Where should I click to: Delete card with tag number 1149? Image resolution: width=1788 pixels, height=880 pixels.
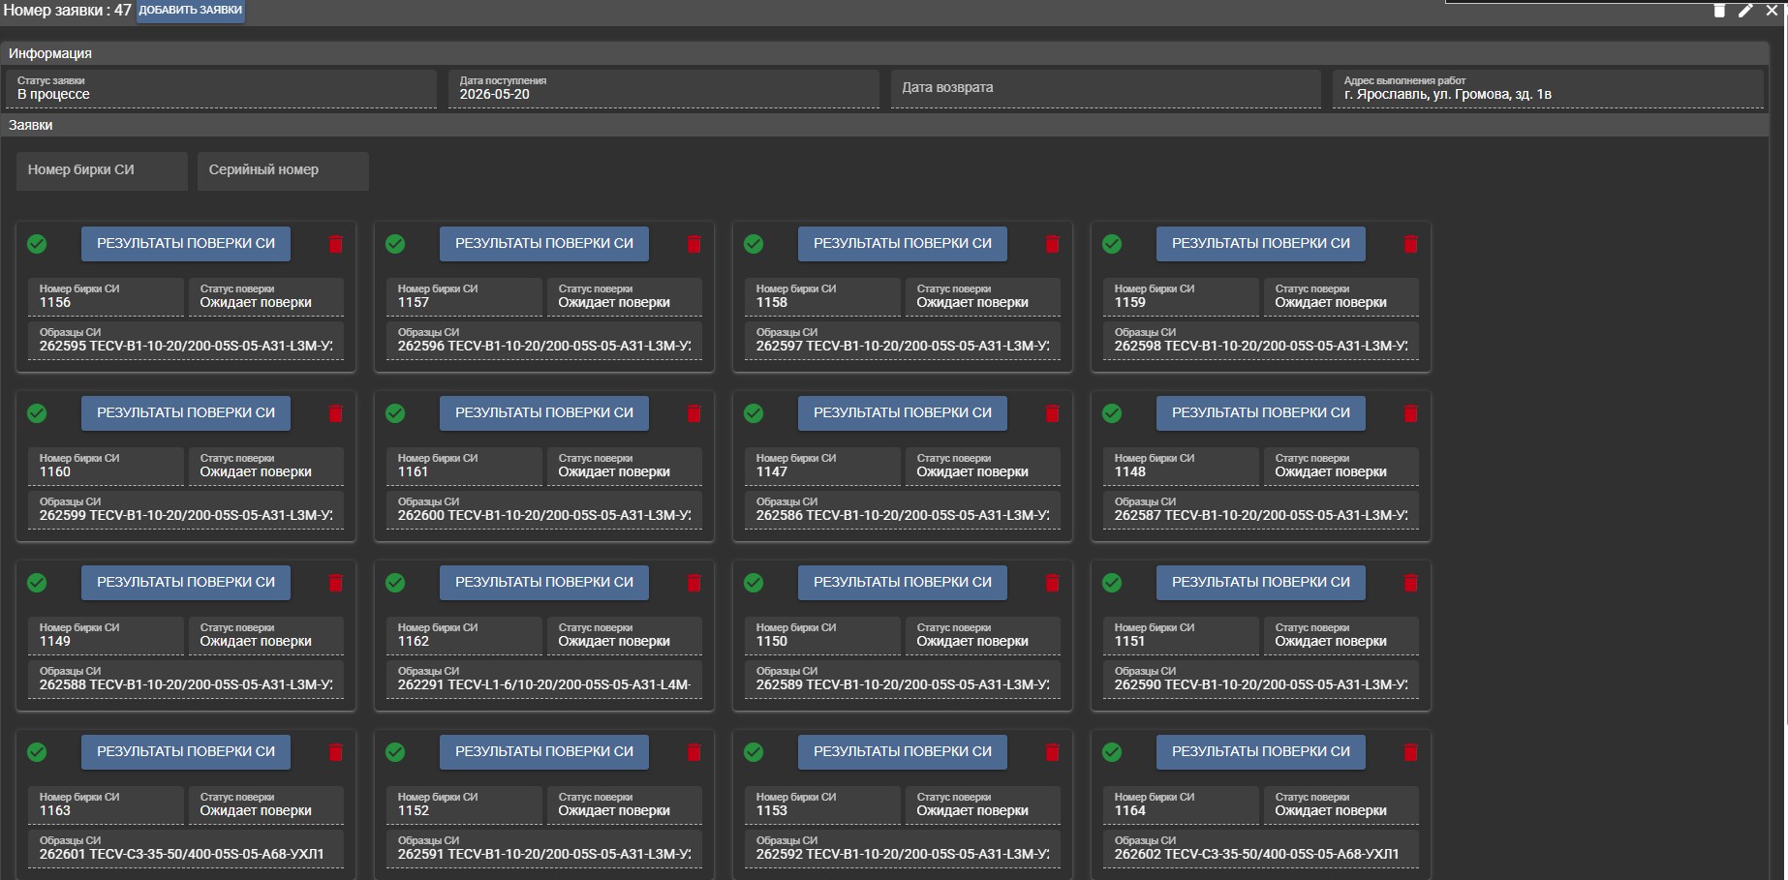[x=335, y=583]
